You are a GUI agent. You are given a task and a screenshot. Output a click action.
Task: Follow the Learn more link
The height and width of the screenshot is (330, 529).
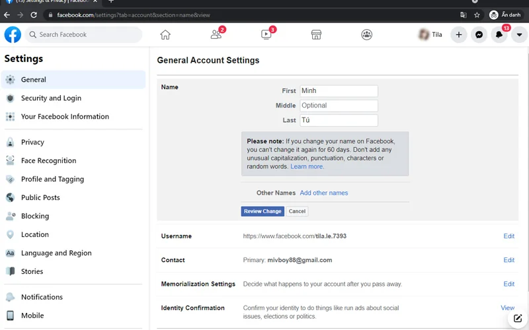click(x=307, y=166)
